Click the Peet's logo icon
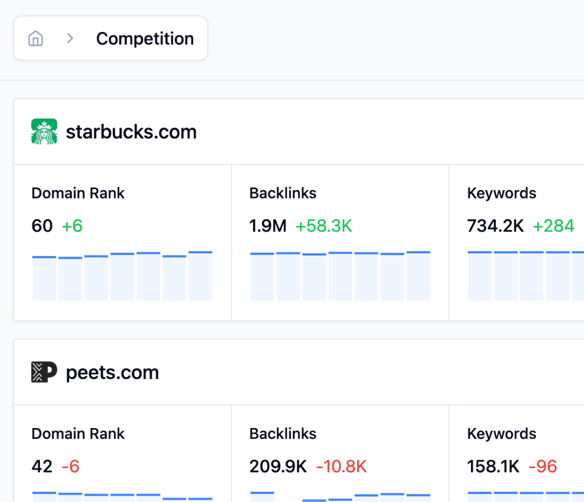This screenshot has width=584, height=502. [44, 372]
